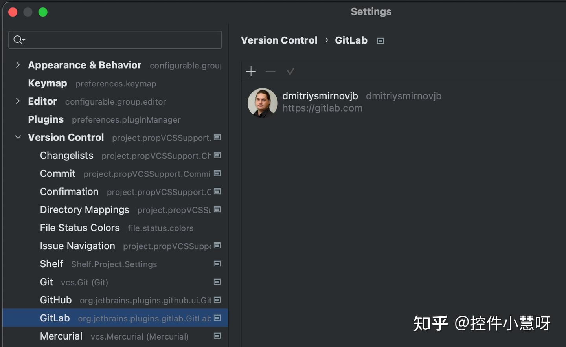Click the magnifier icon in the search field
Viewport: 566px width, 347px height.
18,40
